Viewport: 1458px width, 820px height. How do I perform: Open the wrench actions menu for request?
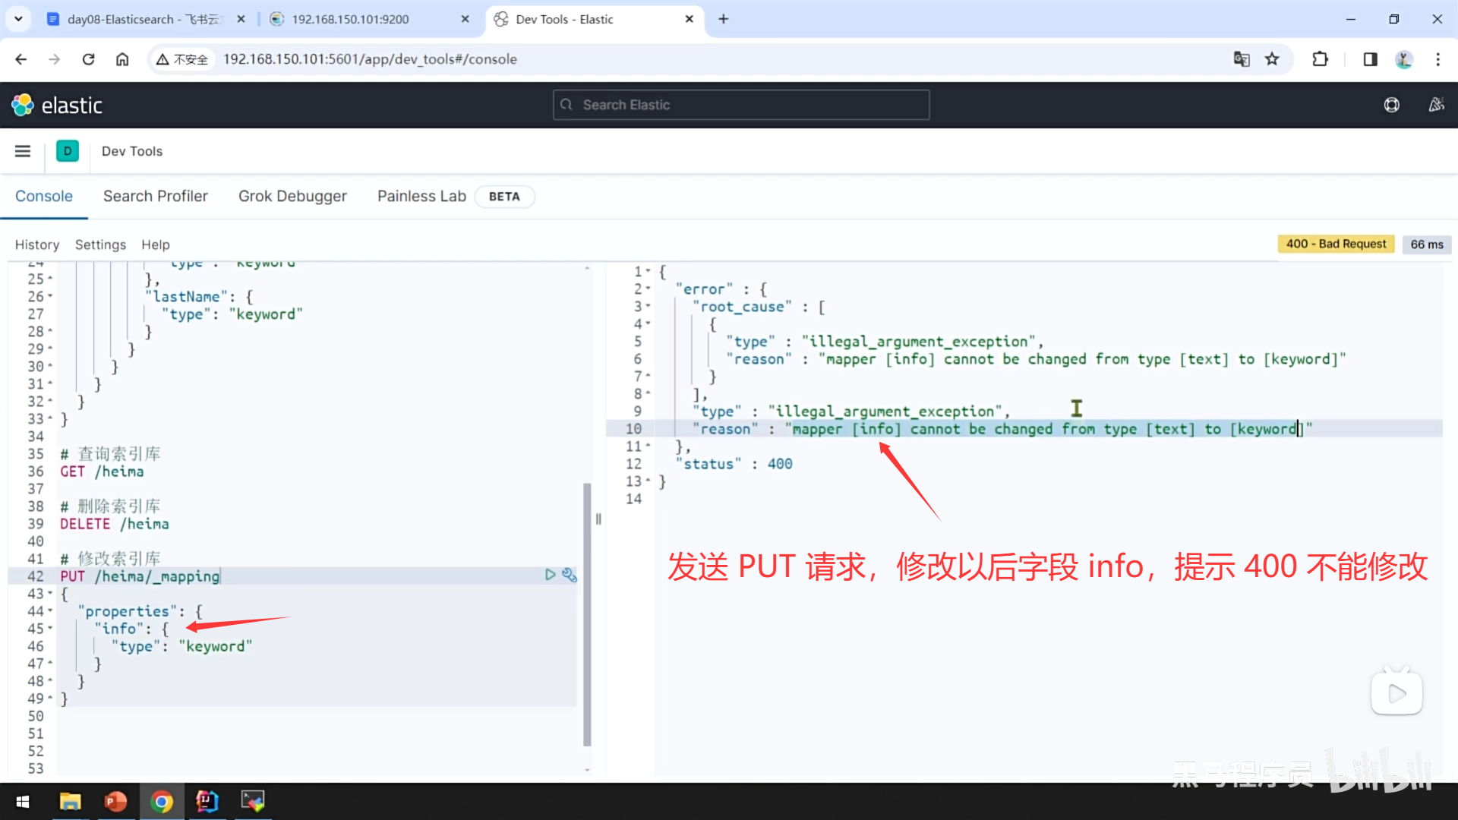[x=570, y=575]
